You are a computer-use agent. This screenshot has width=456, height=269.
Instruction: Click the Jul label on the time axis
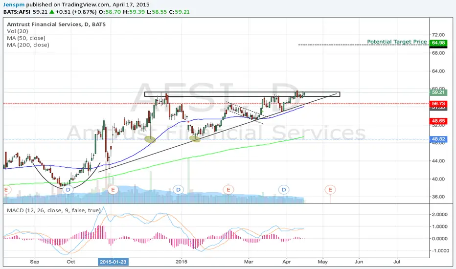[x=396, y=262]
